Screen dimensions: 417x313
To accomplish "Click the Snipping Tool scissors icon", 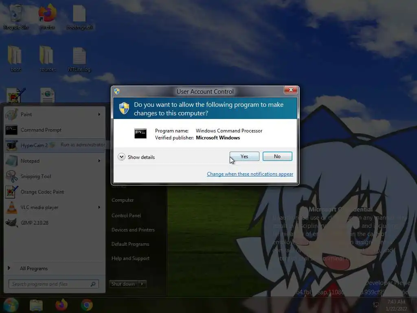I will (12, 176).
